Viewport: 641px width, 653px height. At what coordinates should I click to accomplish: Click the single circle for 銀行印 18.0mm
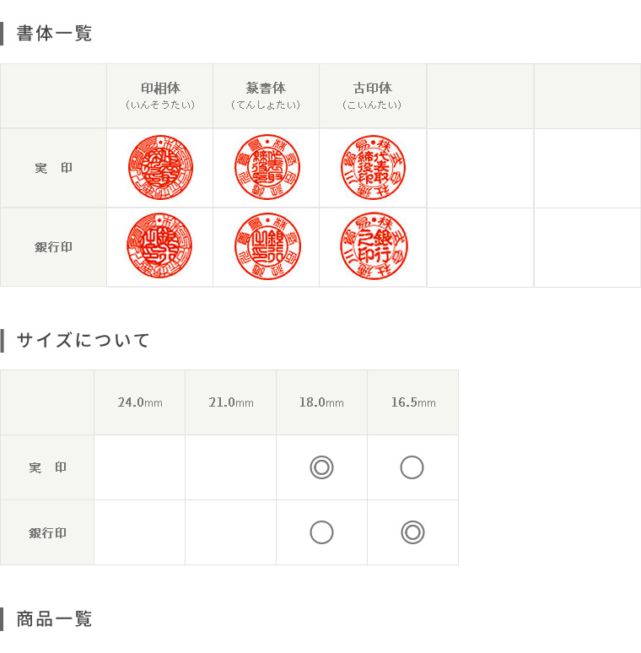(x=321, y=532)
